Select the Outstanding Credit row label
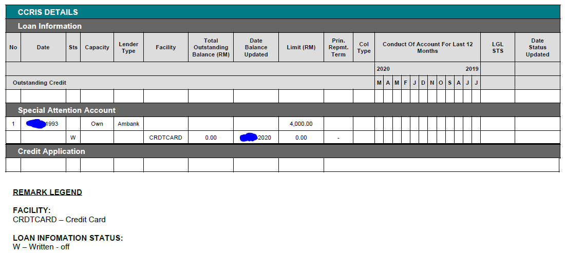The height and width of the screenshot is (253, 565). click(x=40, y=83)
